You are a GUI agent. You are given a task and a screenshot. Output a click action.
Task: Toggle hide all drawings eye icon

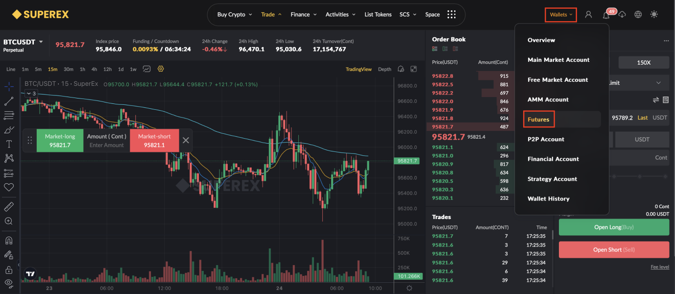click(x=9, y=283)
